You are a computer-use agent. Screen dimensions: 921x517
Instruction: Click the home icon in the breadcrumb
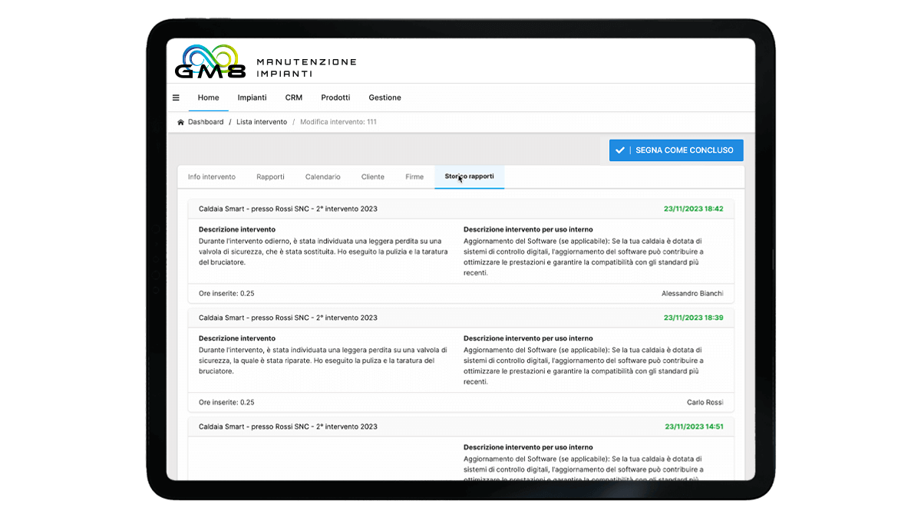point(182,121)
